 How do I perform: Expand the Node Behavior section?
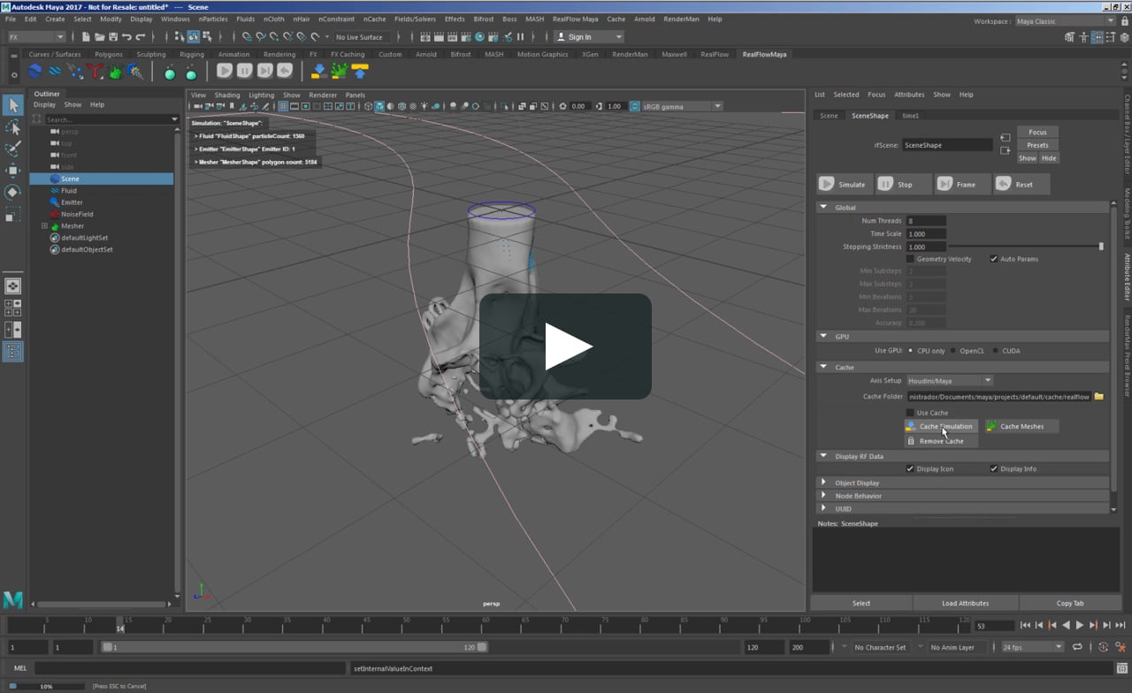pos(823,496)
